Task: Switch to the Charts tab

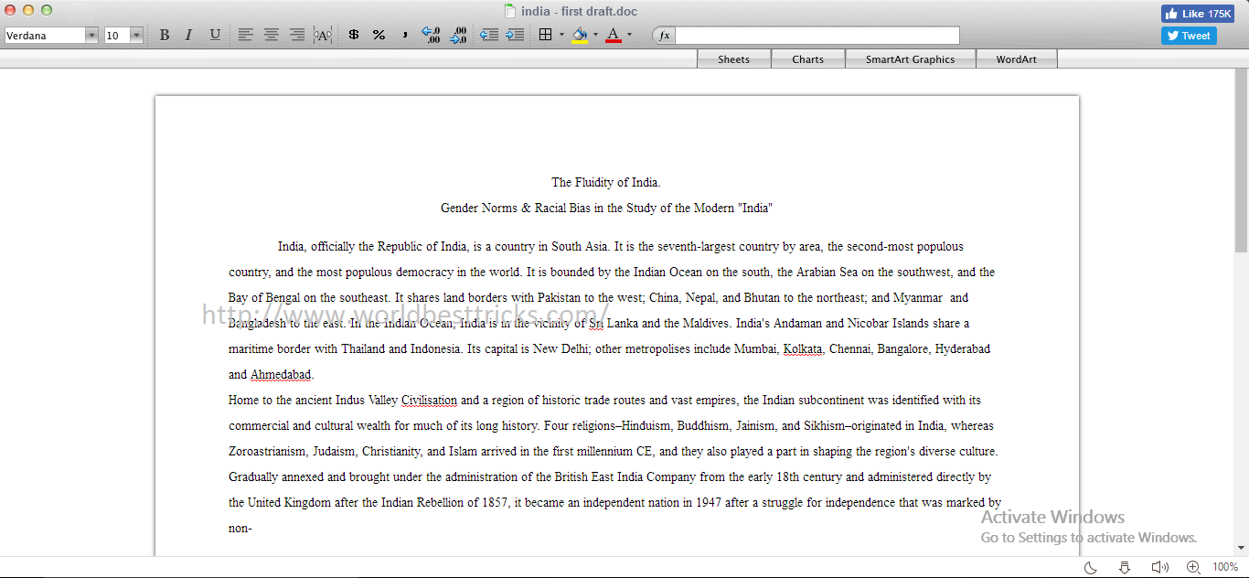Action: [x=807, y=59]
